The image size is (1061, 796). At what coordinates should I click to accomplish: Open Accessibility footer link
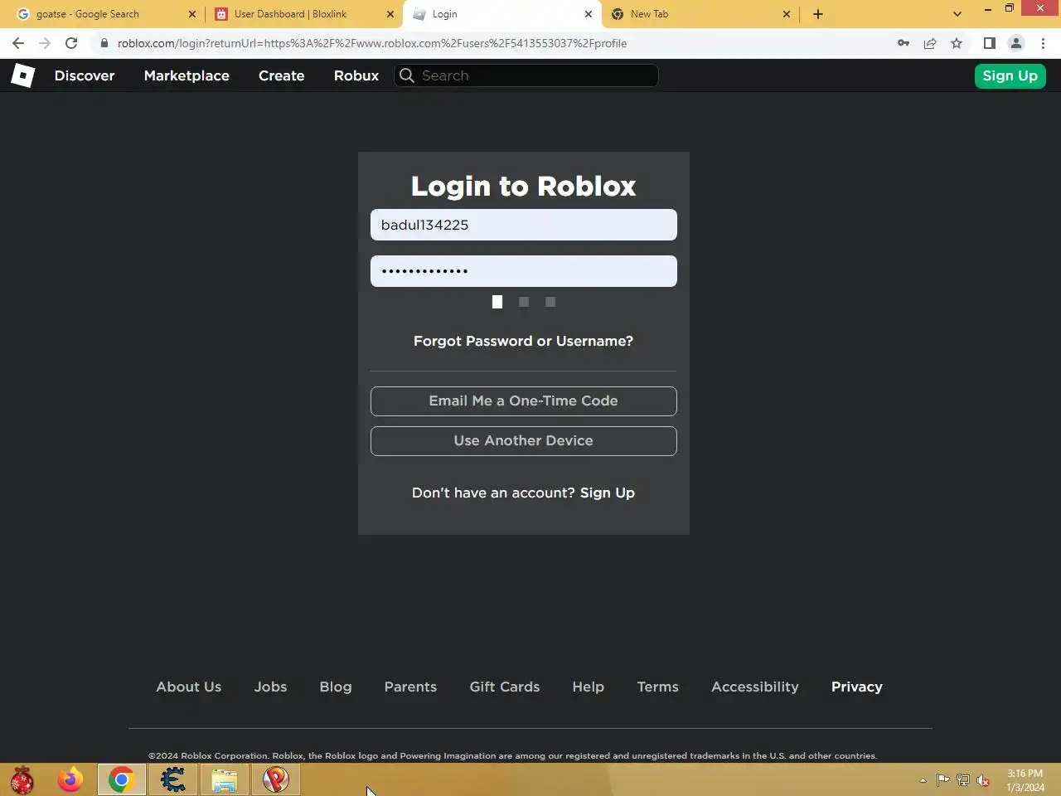(x=755, y=687)
